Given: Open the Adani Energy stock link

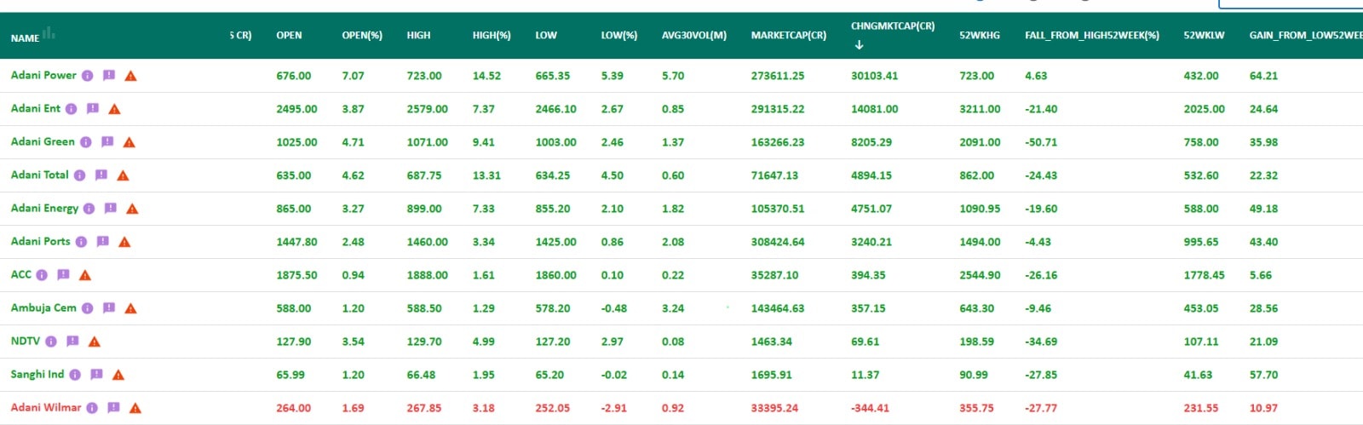Looking at the screenshot, I should (44, 208).
